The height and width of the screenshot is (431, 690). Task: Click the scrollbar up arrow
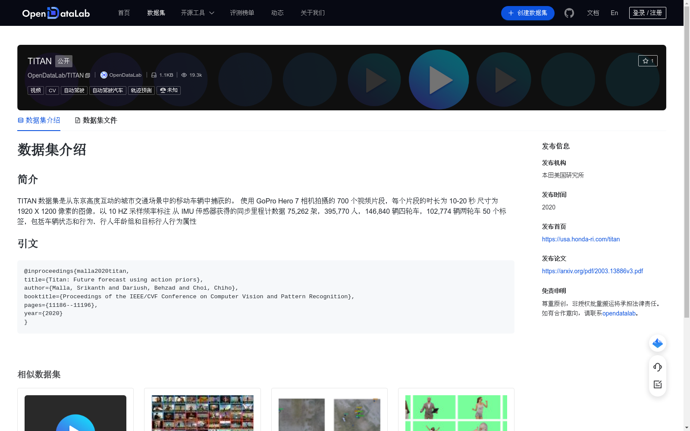pos(687,3)
